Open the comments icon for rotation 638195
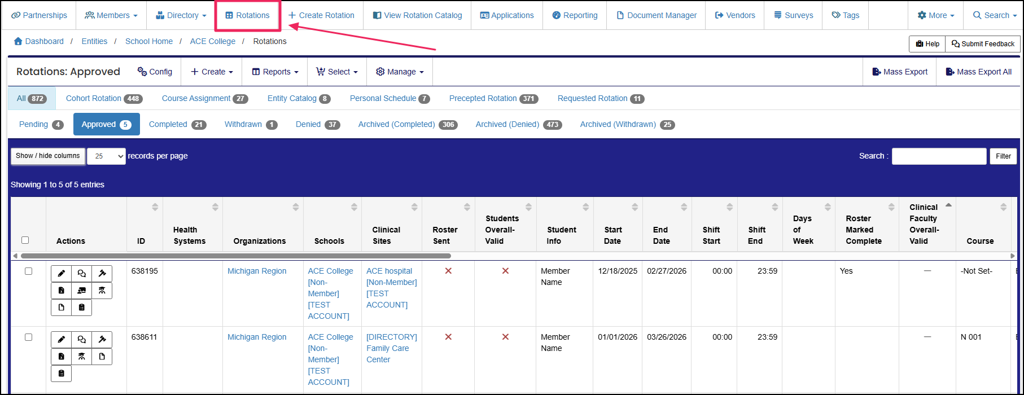This screenshot has height=395, width=1024. 81,274
